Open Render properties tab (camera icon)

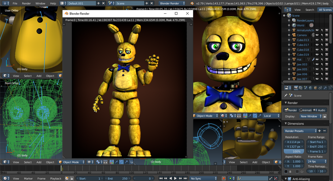pos(296,88)
